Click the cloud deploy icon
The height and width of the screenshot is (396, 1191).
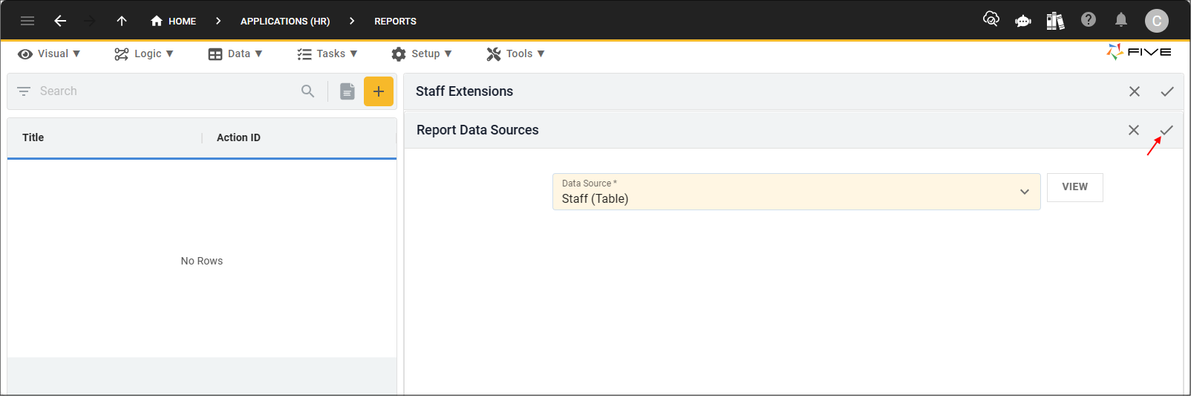point(991,19)
